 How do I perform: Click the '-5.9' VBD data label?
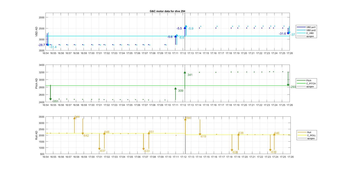tap(191, 29)
